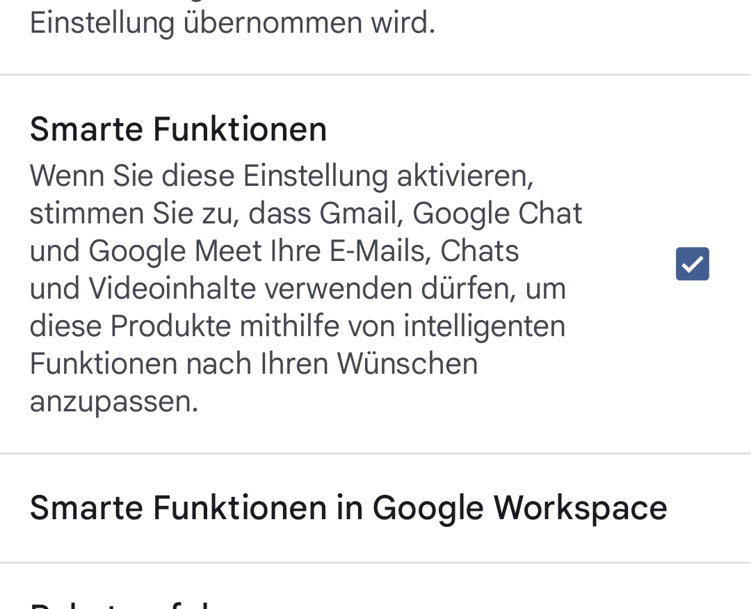Select the Smarte Funktionen heading
Screen dimensions: 751x609
[178, 129]
